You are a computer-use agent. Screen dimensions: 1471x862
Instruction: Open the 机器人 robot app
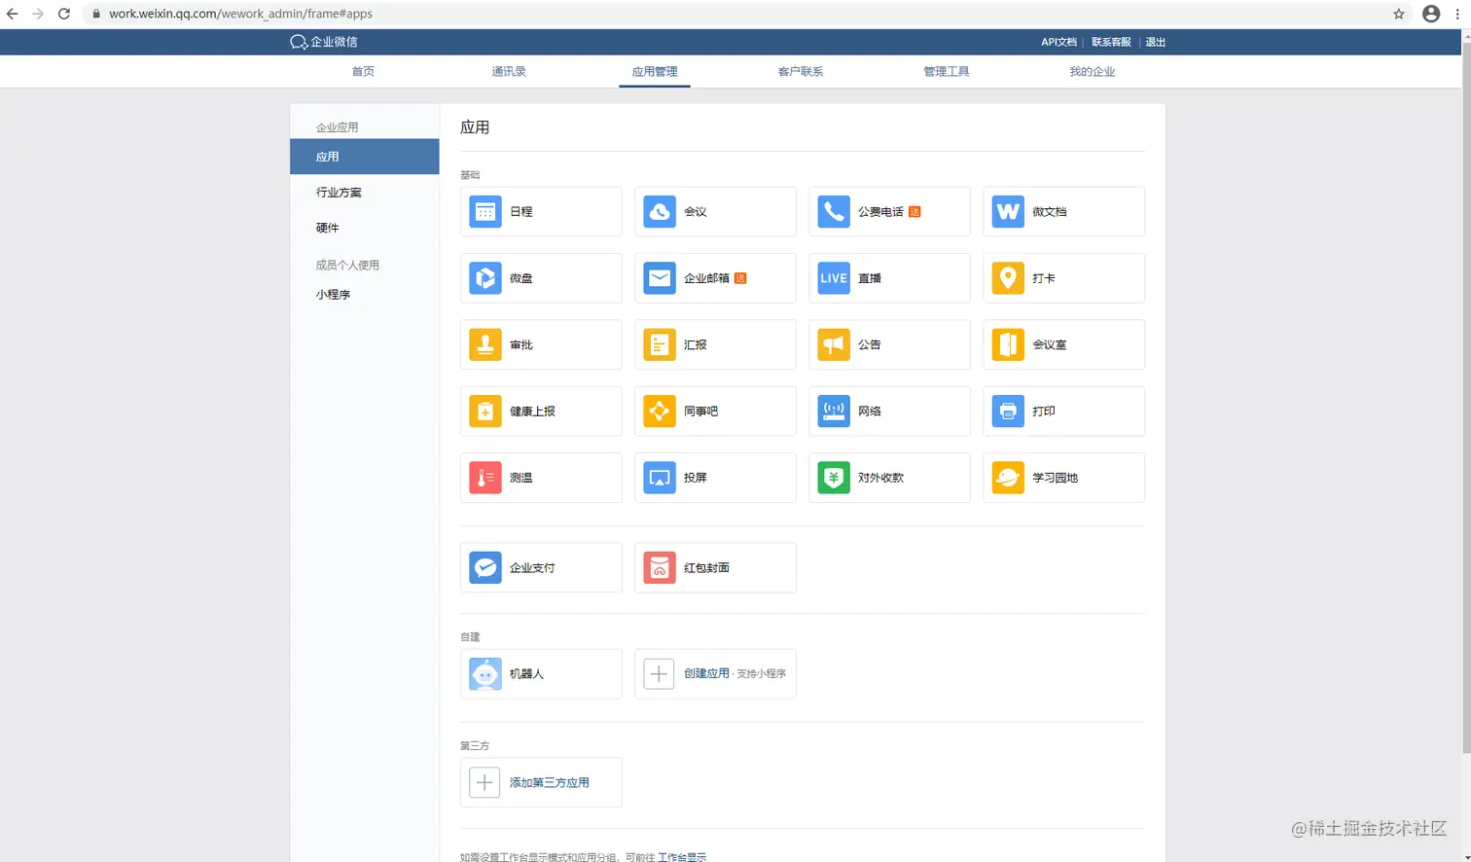(541, 673)
